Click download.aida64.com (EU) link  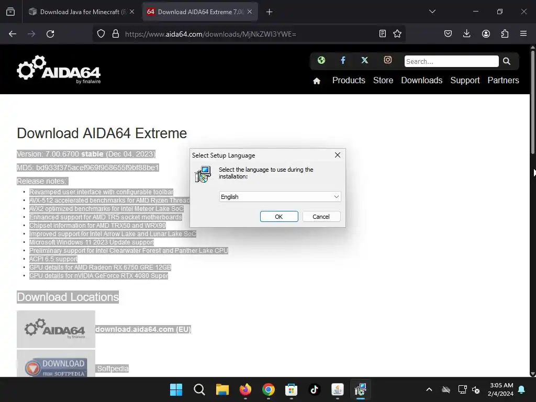[143, 329]
